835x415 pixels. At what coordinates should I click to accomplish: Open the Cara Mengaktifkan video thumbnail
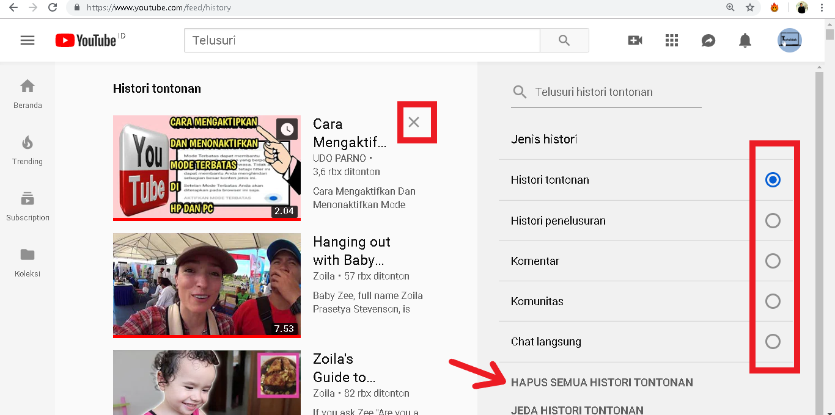tap(207, 168)
